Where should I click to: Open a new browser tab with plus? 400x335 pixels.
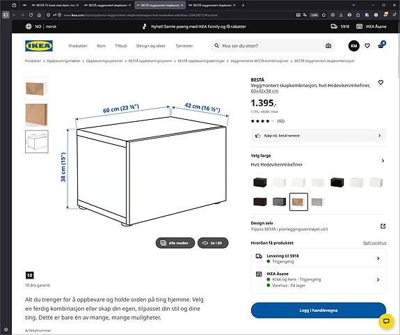coord(243,5)
